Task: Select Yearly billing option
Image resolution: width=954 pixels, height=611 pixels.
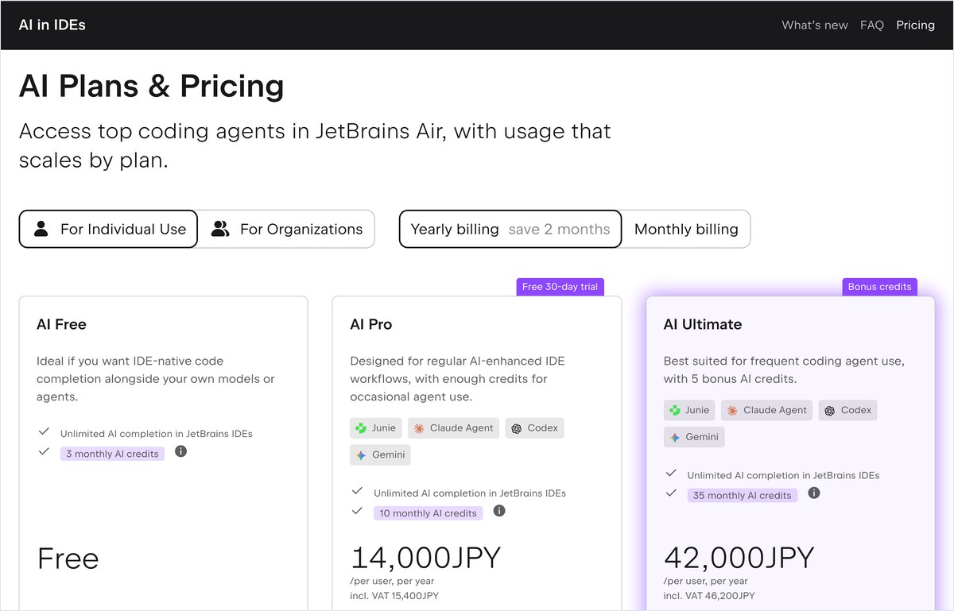Action: coord(510,229)
